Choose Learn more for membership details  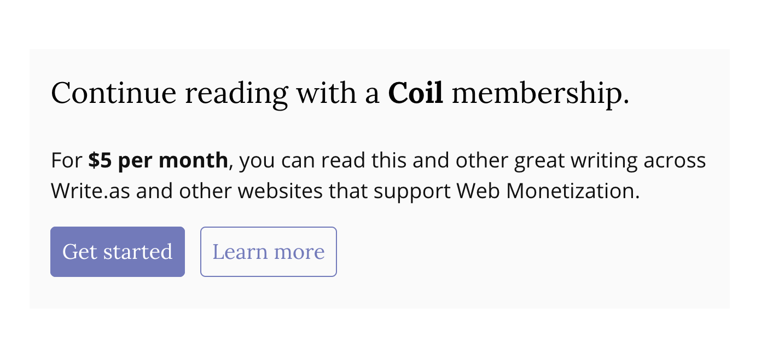[268, 251]
